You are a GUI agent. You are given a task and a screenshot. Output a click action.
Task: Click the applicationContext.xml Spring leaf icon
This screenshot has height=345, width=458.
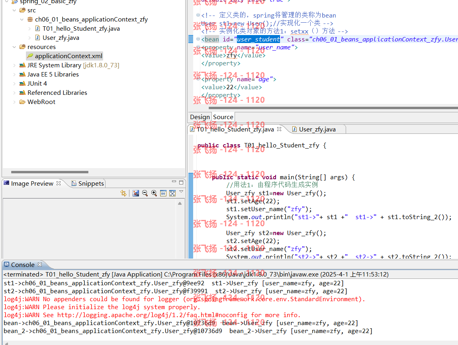pyautogui.click(x=30, y=55)
